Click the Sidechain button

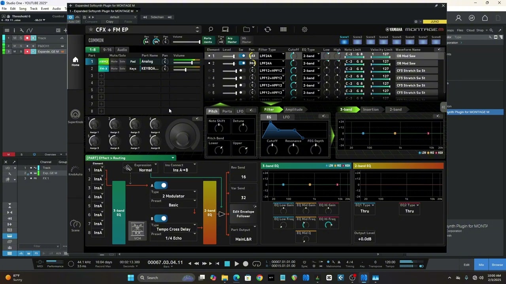pos(157,17)
